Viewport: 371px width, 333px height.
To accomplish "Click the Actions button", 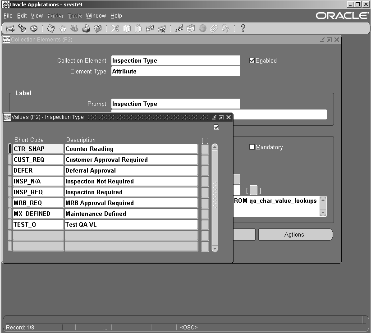I will coord(295,234).
